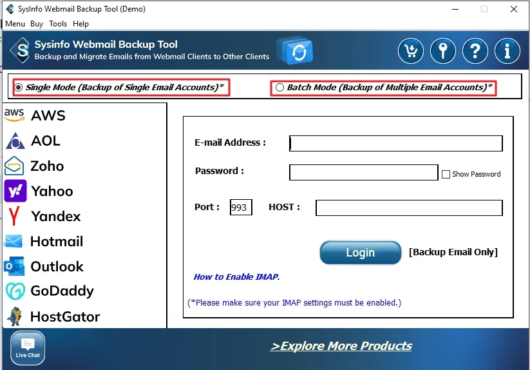This screenshot has width=530, height=370.
Task: Click the title bar app icon
Action: pyautogui.click(x=10, y=9)
